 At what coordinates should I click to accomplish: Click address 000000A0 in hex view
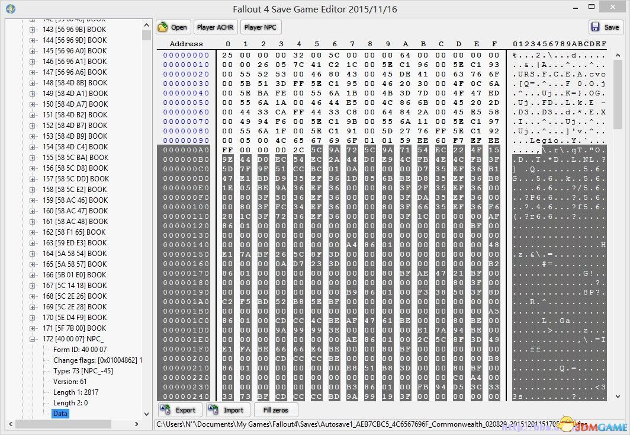click(186, 150)
